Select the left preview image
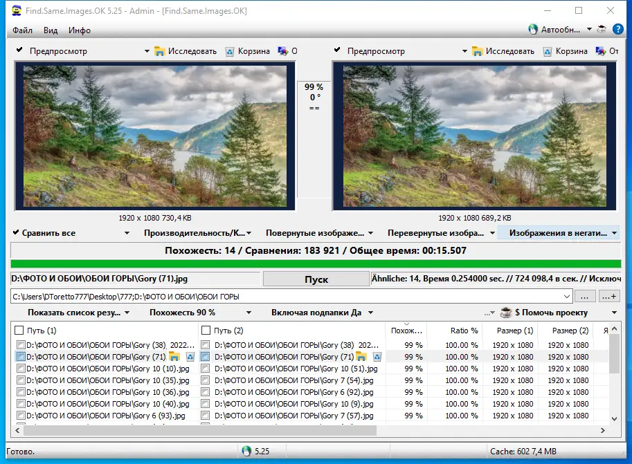Viewport: 632px width, 464px height. click(x=155, y=136)
